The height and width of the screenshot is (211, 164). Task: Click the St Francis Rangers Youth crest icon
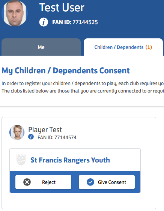tap(21, 160)
